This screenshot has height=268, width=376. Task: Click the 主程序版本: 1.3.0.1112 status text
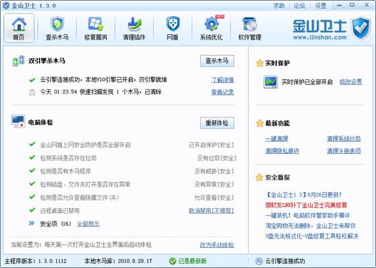tap(36, 261)
